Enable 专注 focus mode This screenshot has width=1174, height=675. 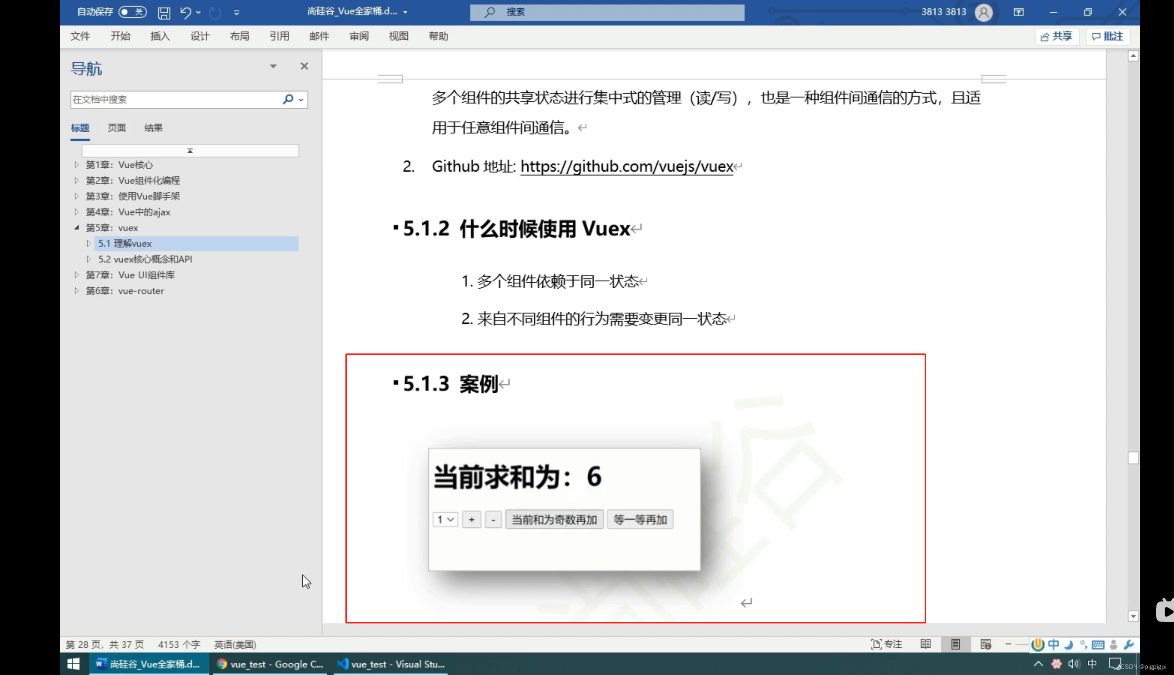(x=886, y=645)
